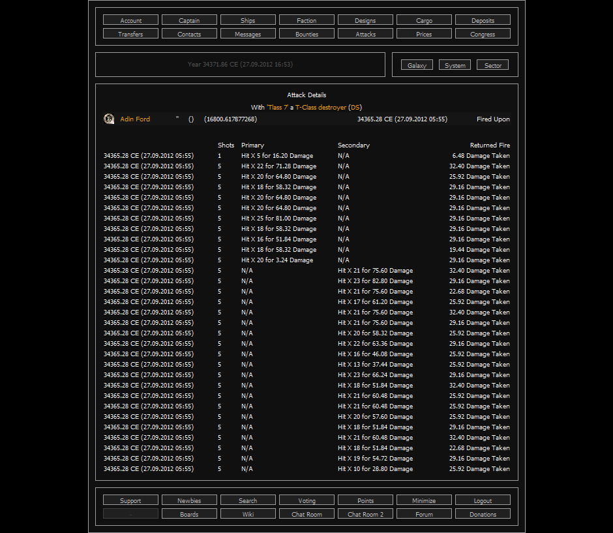The height and width of the screenshot is (533, 613).
Task: Select the 'Hit X 25 for 81.00 Damage' entry
Action: click(278, 218)
